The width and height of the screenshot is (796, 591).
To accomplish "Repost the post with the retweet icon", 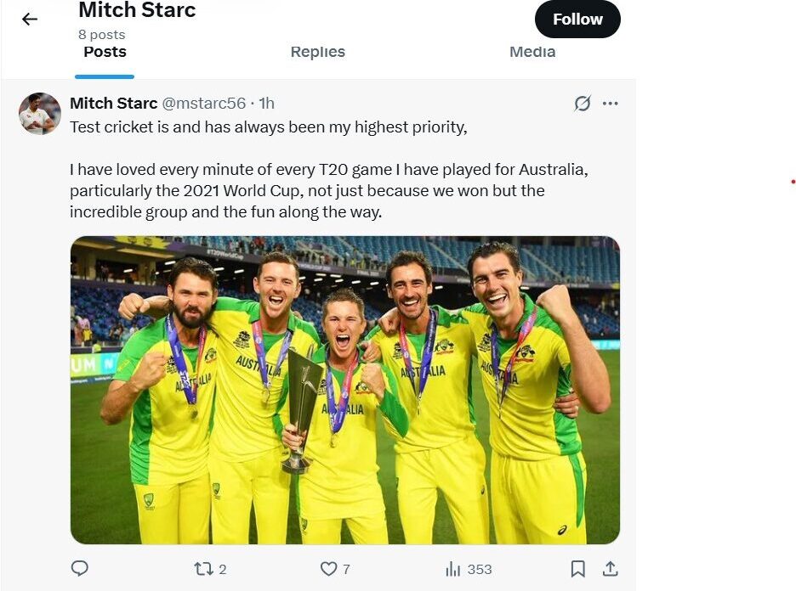I will pyautogui.click(x=204, y=569).
